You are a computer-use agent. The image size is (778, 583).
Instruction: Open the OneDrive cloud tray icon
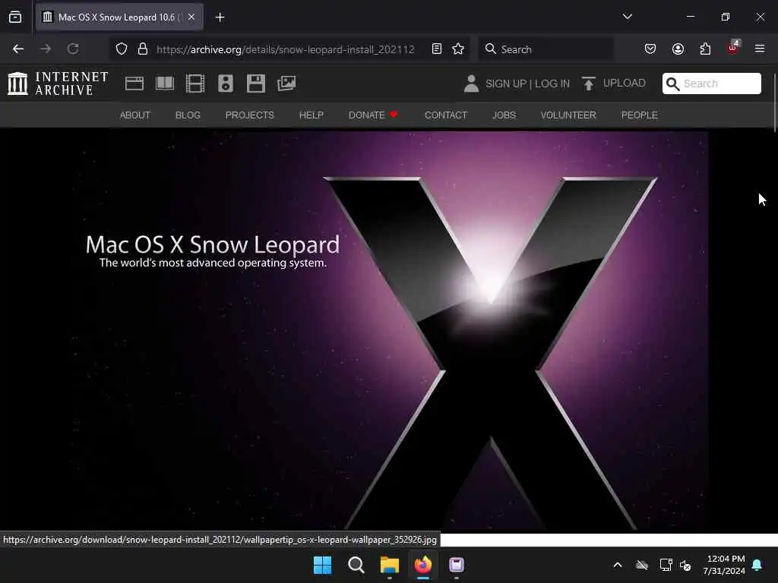coord(642,565)
